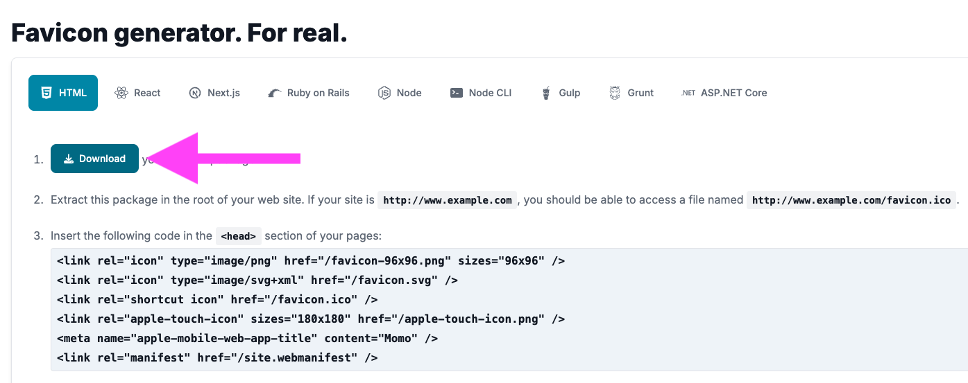Click the Ruby on Rails logo icon
The width and height of the screenshot is (968, 383).
point(275,93)
